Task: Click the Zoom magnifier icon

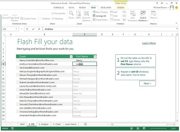Action: [x=71, y=13]
